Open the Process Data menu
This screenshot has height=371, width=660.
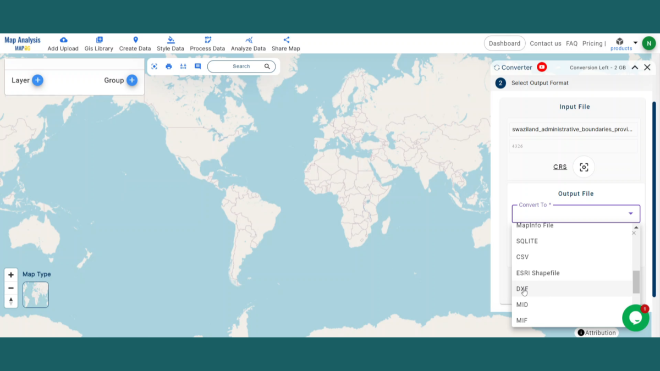[x=207, y=44]
